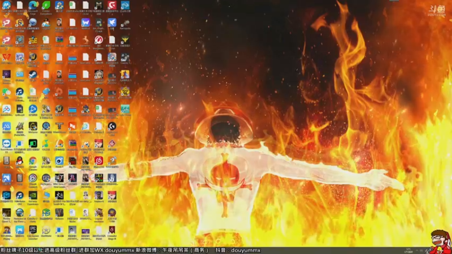This screenshot has width=452, height=254.
Task: Open the KING 96 purple shortcut
Action: (125, 91)
